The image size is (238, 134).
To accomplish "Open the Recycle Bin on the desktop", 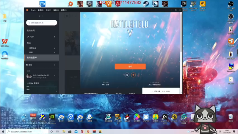I will click(x=231, y=118).
